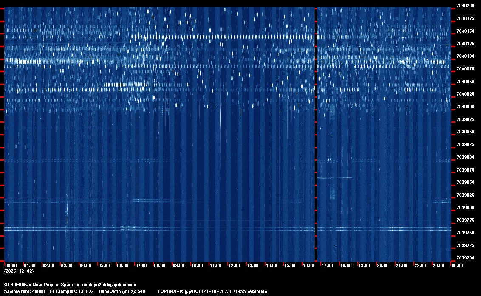Click the 10:00 time axis label

pyautogui.click(x=197, y=265)
